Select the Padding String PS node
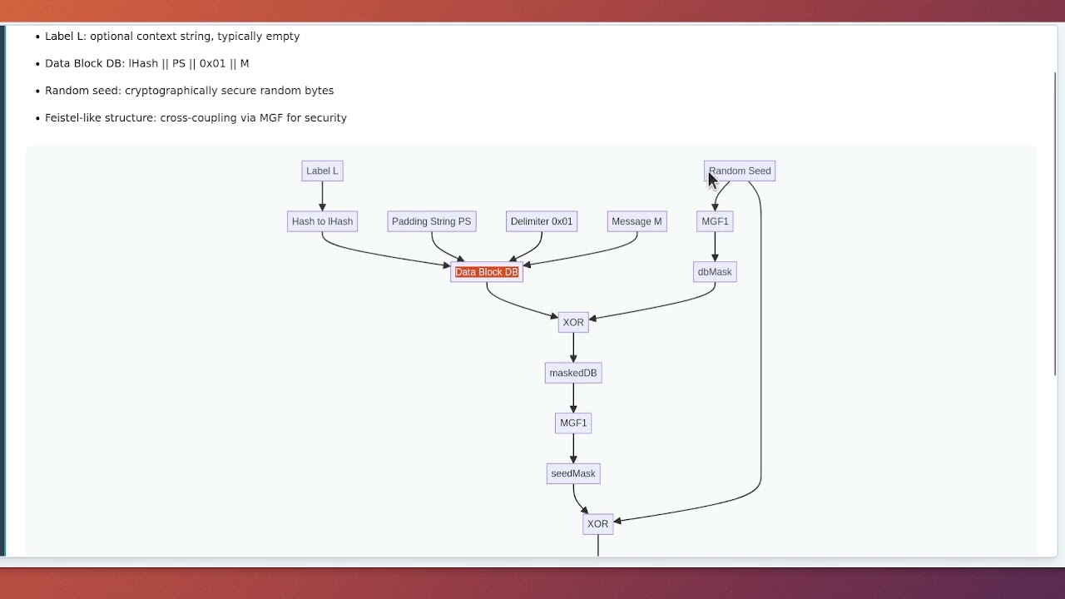The image size is (1065, 599). [x=431, y=221]
